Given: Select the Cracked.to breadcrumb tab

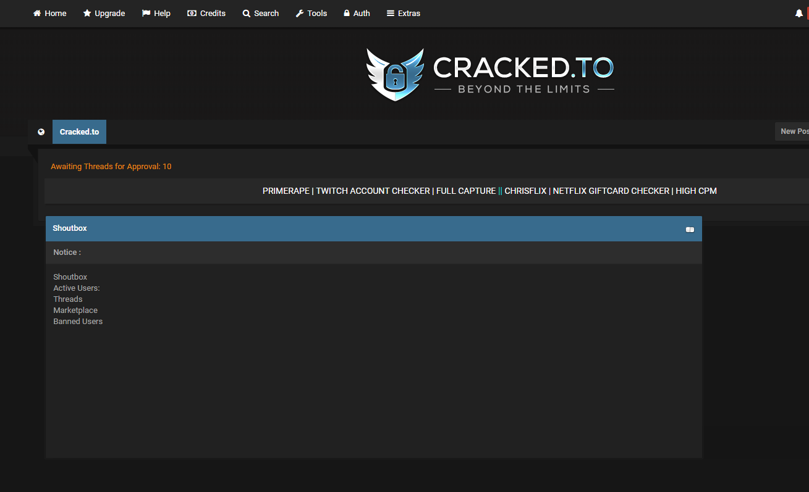Looking at the screenshot, I should pos(79,131).
